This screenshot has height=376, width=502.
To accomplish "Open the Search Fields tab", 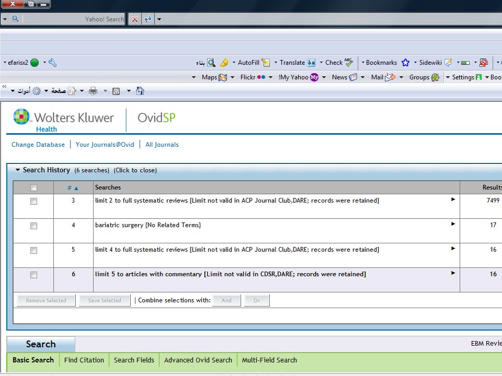I will [x=134, y=360].
